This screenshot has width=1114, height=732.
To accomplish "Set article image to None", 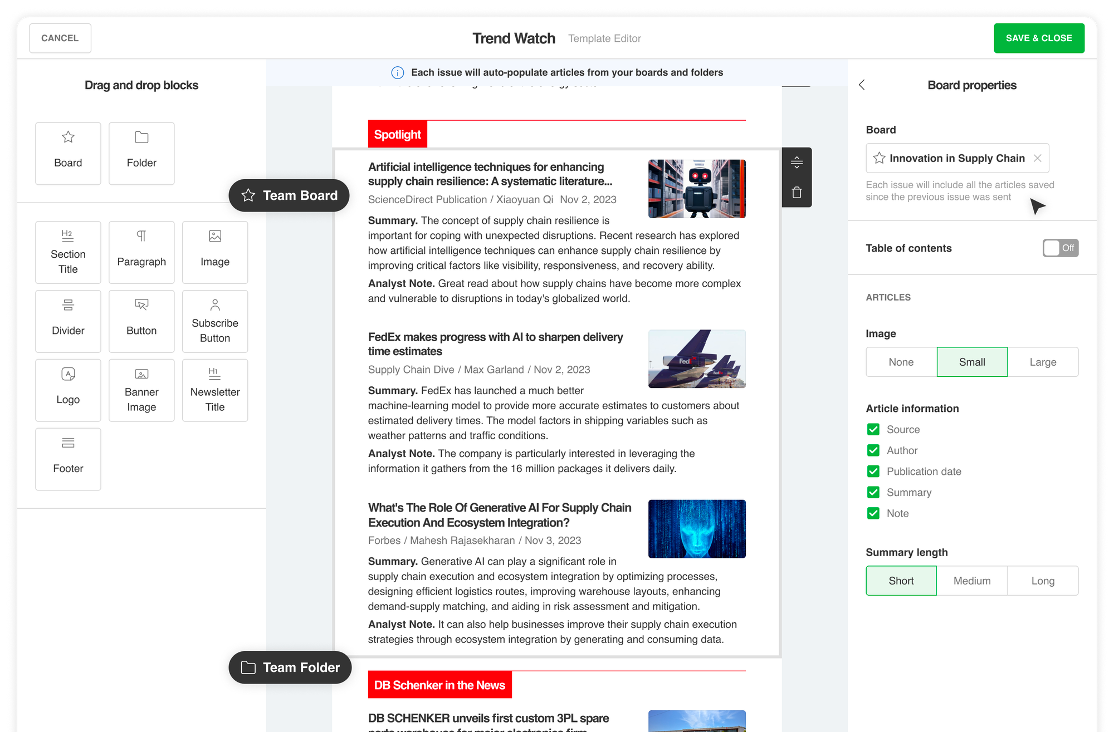I will tap(901, 362).
